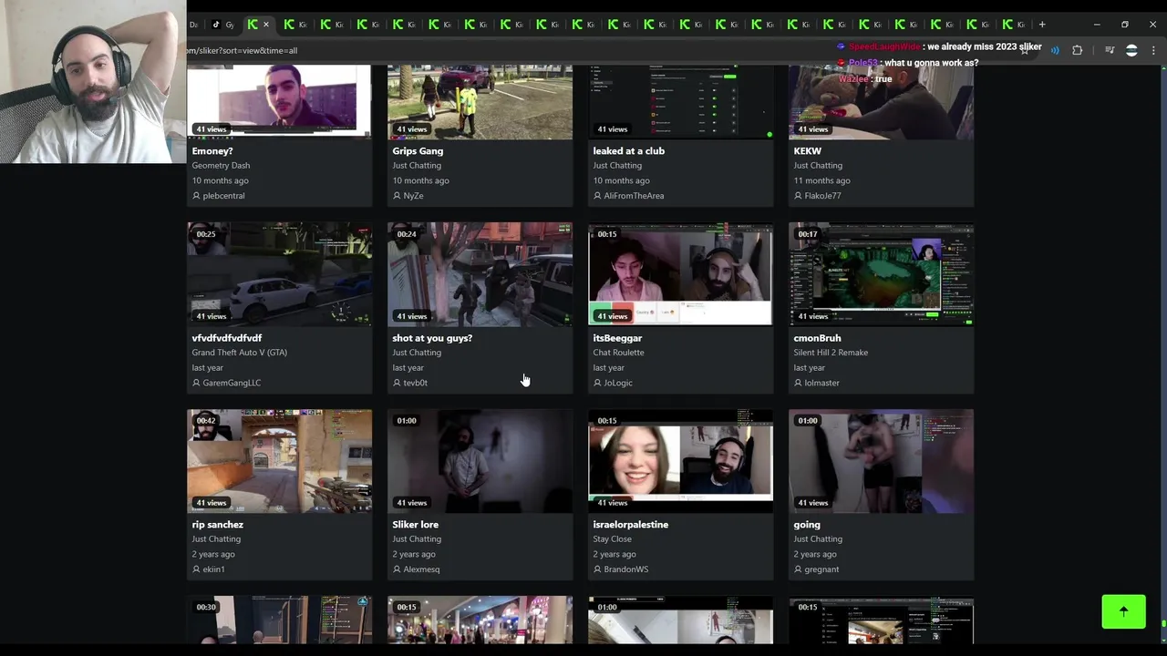The image size is (1167, 656).
Task: Click user icon beside GaremGangLLC
Action: pos(196,383)
